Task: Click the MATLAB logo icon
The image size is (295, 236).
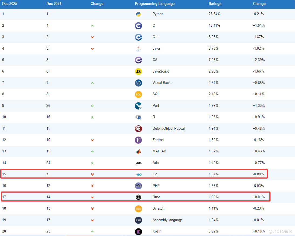Action: (x=138, y=151)
